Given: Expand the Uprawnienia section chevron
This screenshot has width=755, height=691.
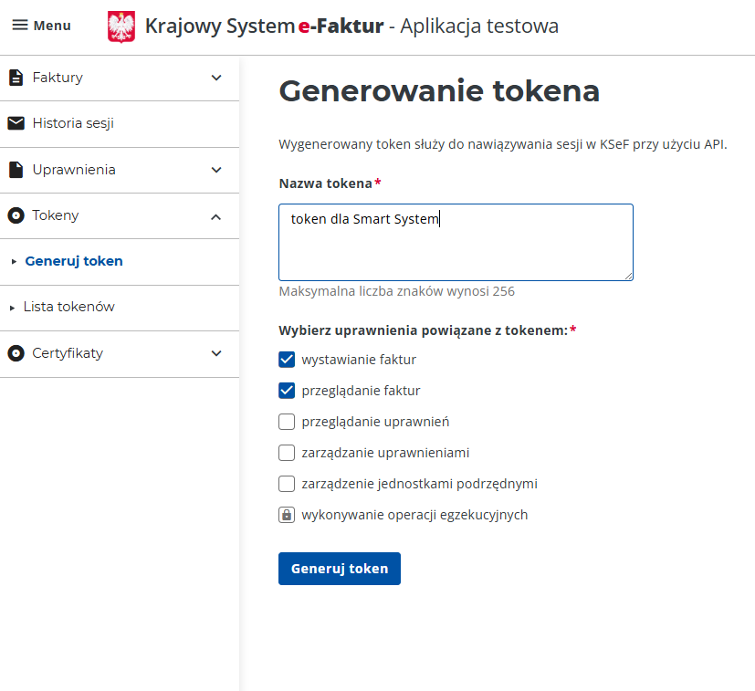Looking at the screenshot, I should [216, 170].
